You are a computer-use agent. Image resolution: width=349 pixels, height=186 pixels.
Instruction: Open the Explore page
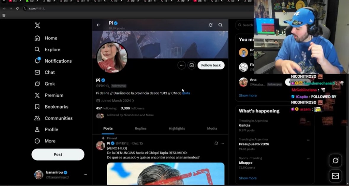(47, 50)
